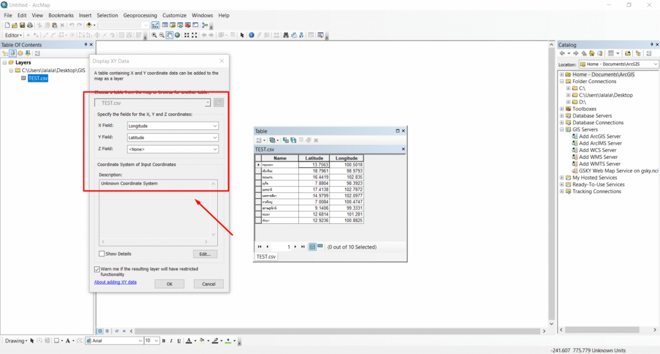This screenshot has height=354, width=660.
Task: Open the Editor dropdown menu
Action: [13, 35]
